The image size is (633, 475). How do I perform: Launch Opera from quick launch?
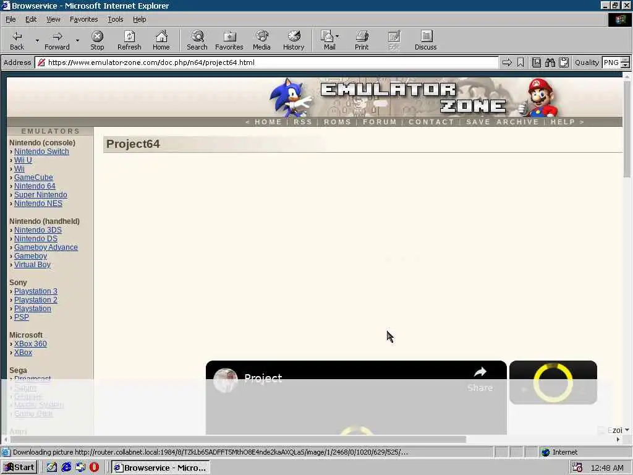94,468
